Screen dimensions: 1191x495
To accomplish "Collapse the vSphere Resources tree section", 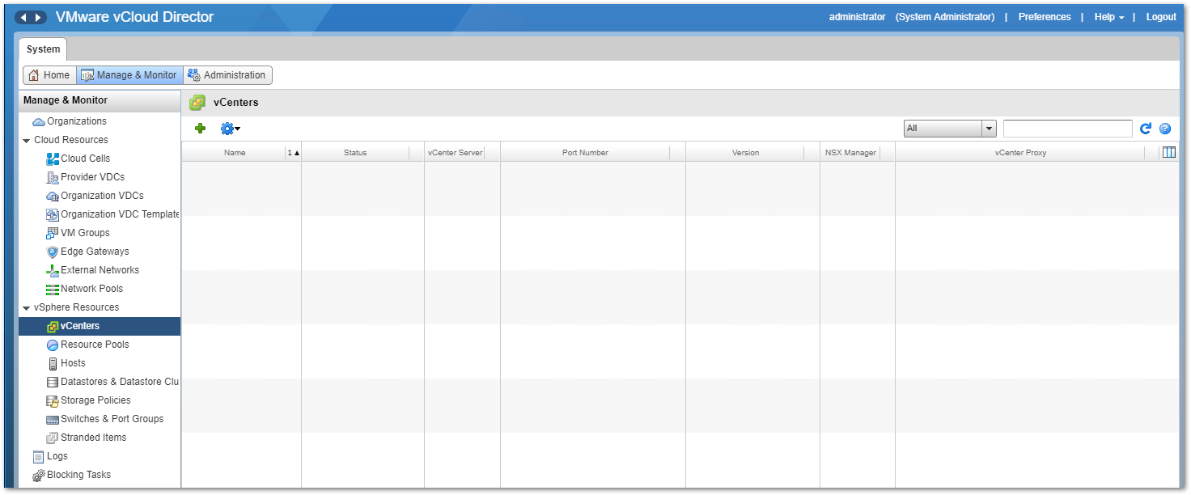I will (x=27, y=308).
